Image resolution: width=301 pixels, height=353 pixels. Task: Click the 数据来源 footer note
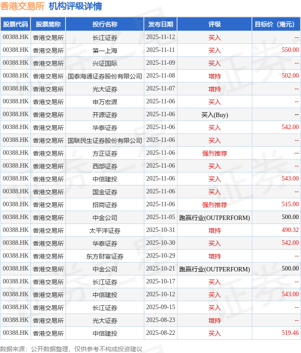click(71, 349)
